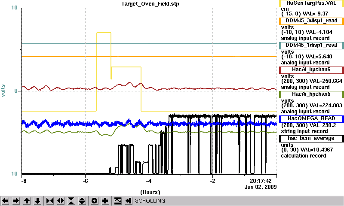Click the VAL=4.104 legend value
344x206 pixels.
tap(319, 32)
